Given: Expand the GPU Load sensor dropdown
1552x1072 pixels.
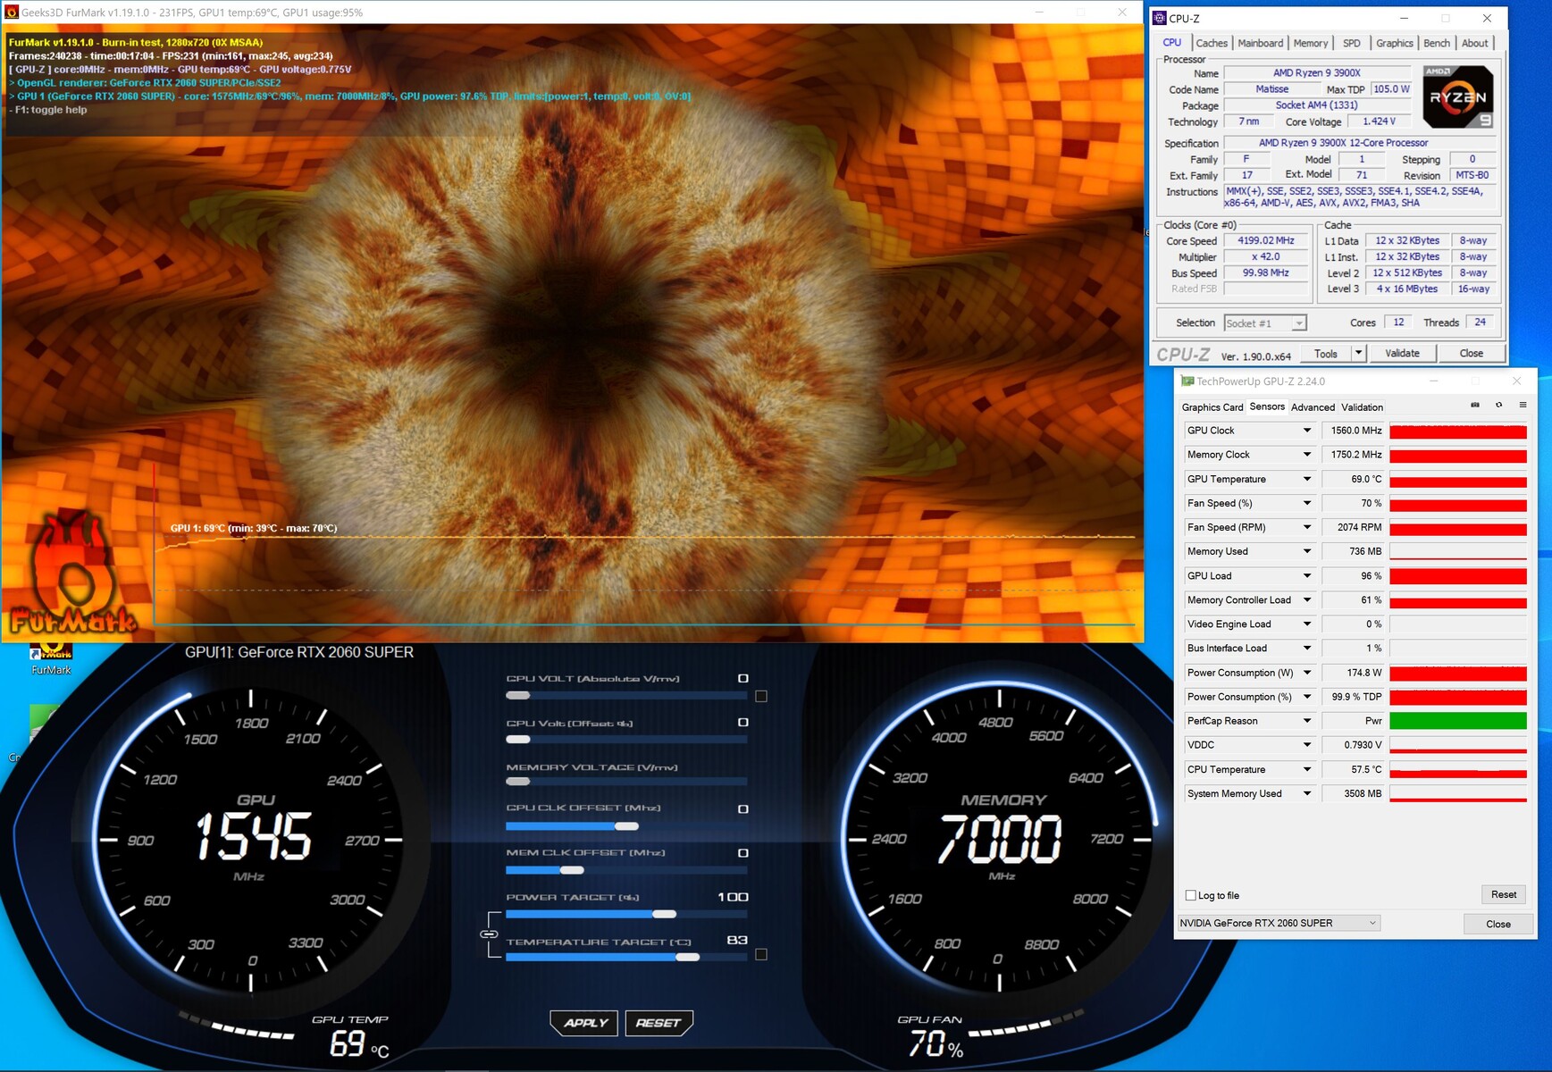Looking at the screenshot, I should click(1306, 576).
